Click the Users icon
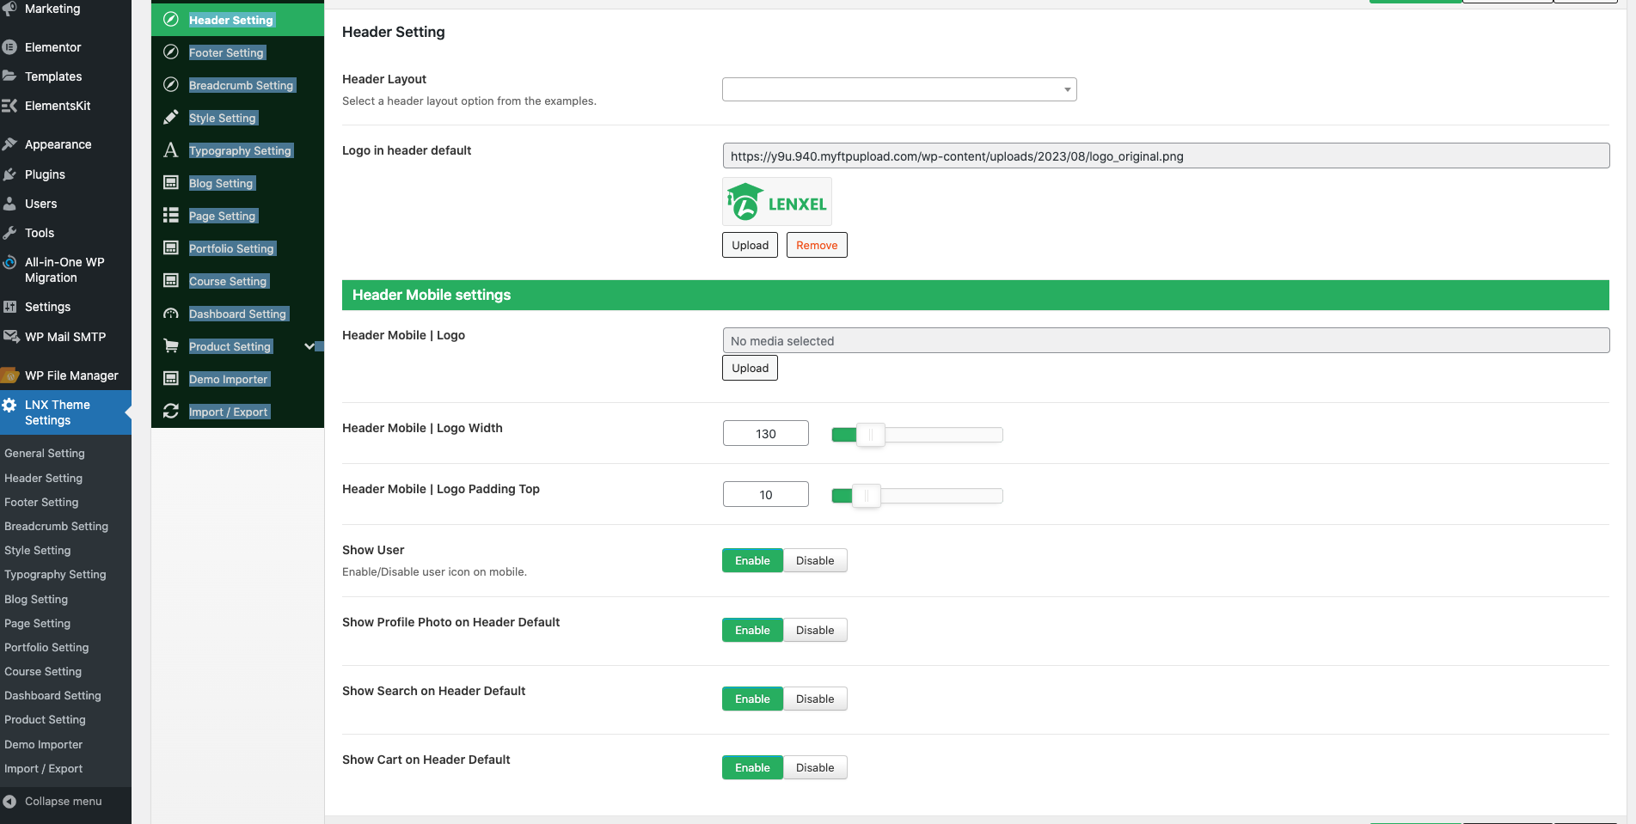 coord(9,204)
